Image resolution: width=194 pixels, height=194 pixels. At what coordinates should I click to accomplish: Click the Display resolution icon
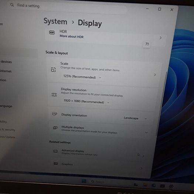(54, 95)
